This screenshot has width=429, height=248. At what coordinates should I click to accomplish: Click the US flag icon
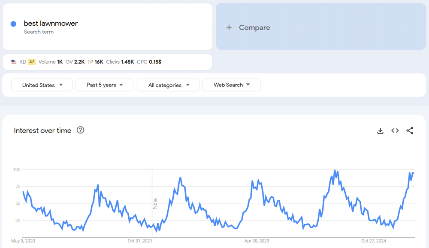coord(14,62)
